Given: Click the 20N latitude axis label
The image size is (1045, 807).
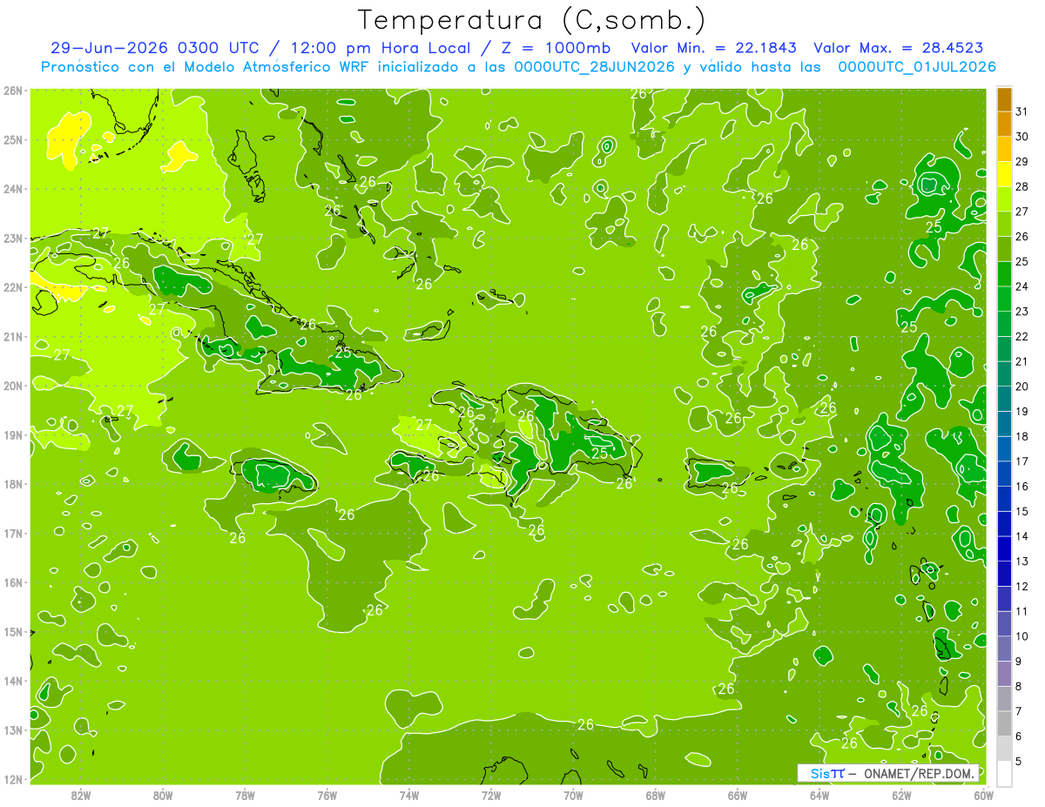Looking at the screenshot, I should click(x=12, y=386).
